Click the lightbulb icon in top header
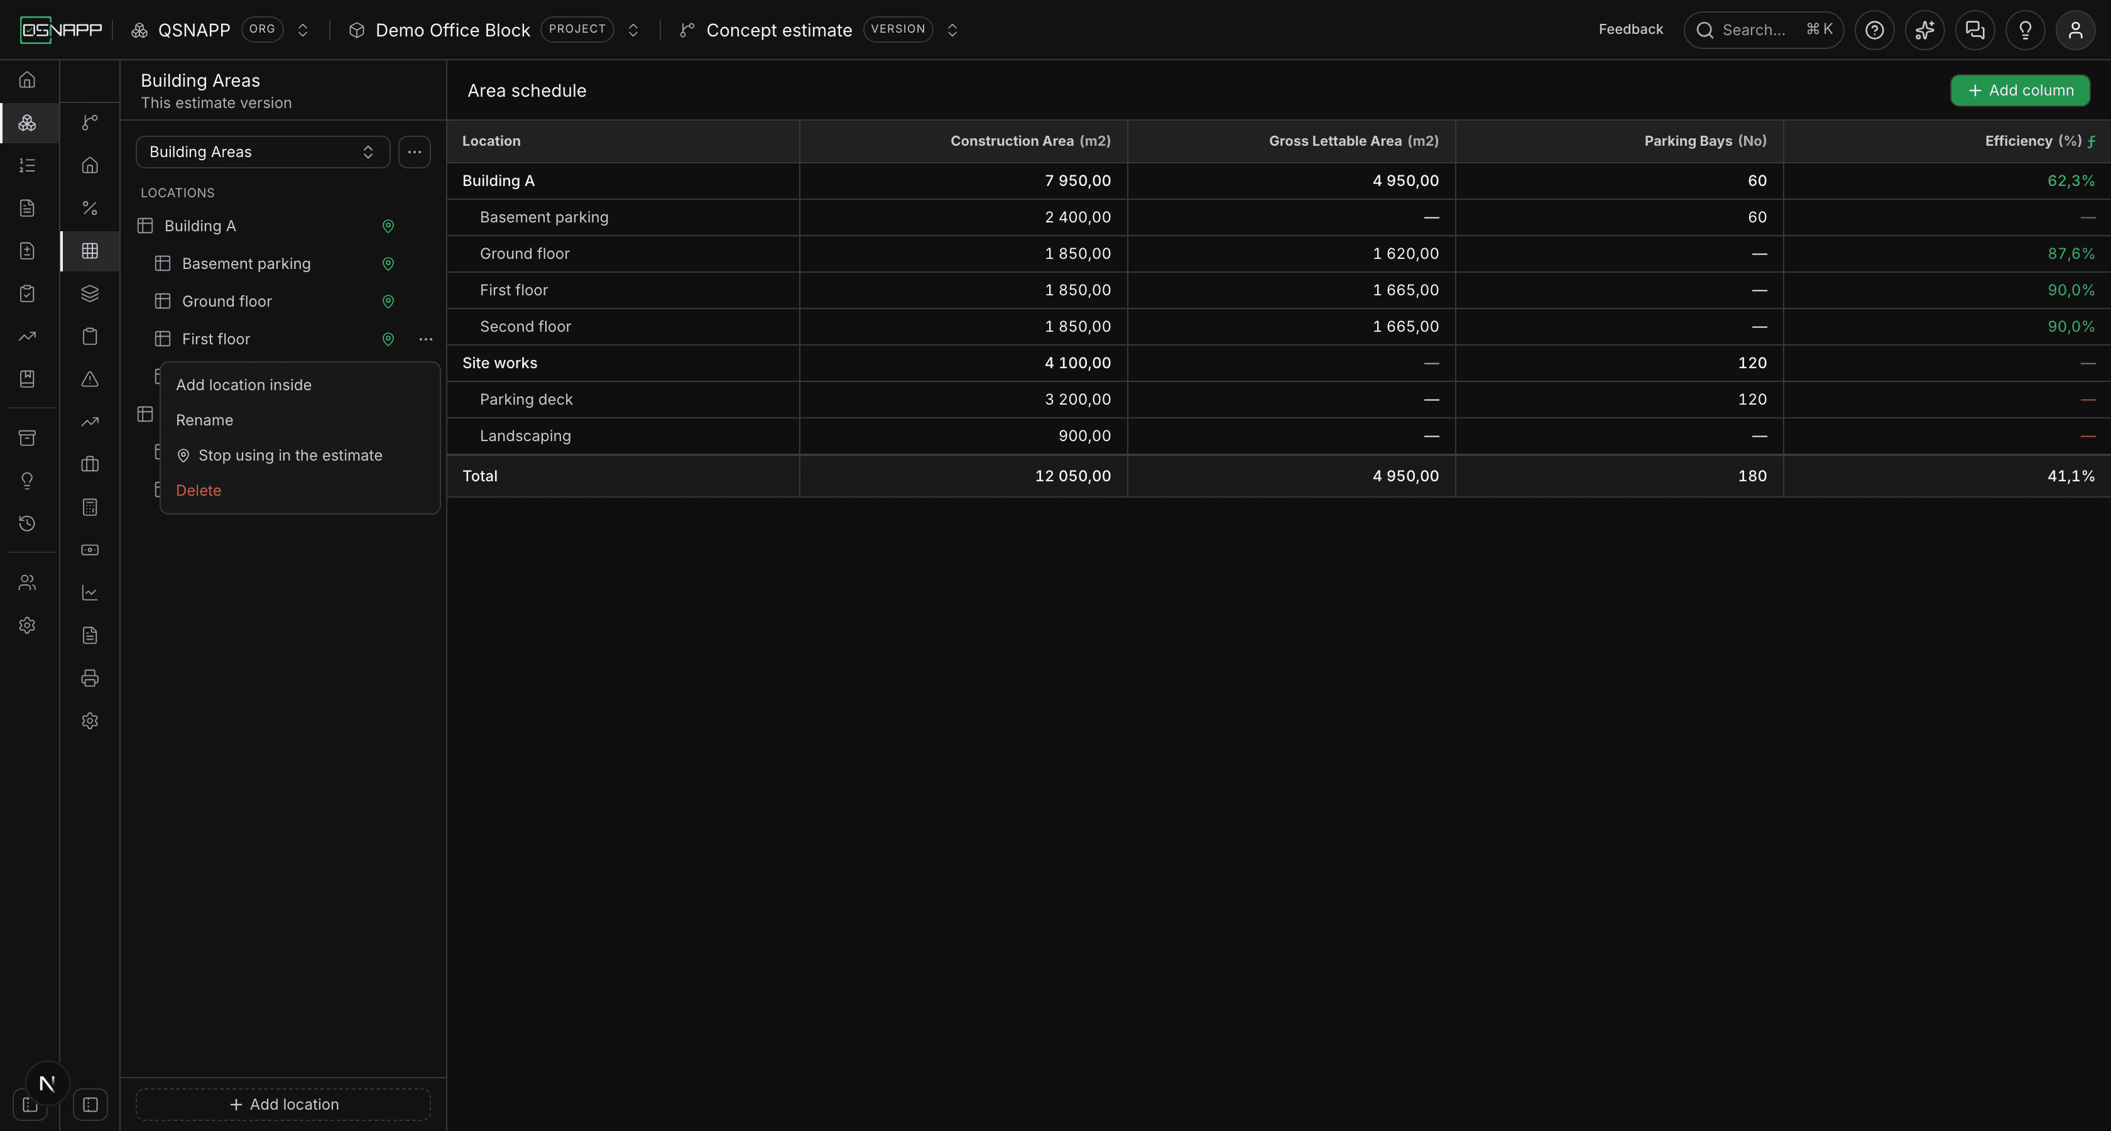The image size is (2111, 1131). (x=2025, y=30)
